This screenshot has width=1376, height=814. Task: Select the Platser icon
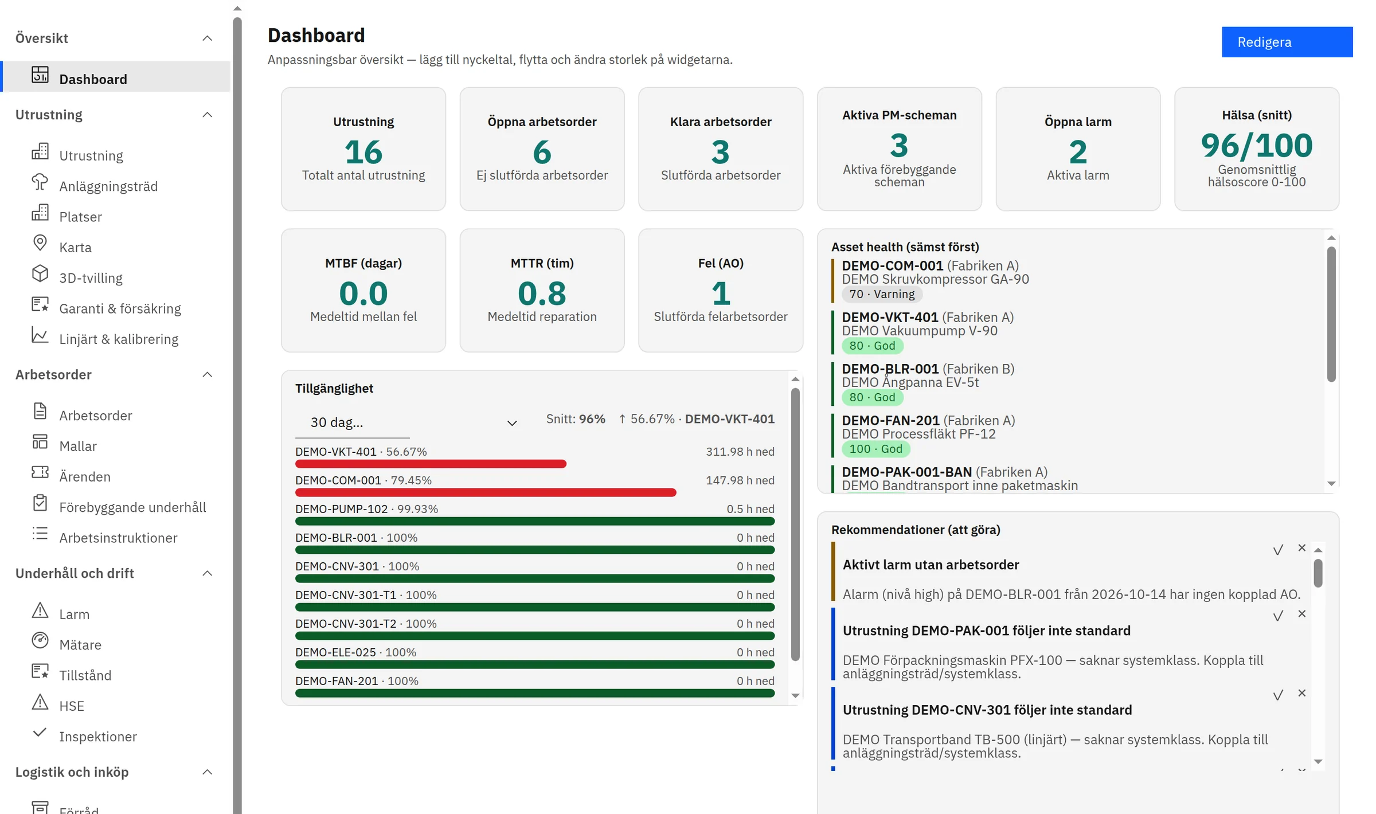click(x=40, y=213)
